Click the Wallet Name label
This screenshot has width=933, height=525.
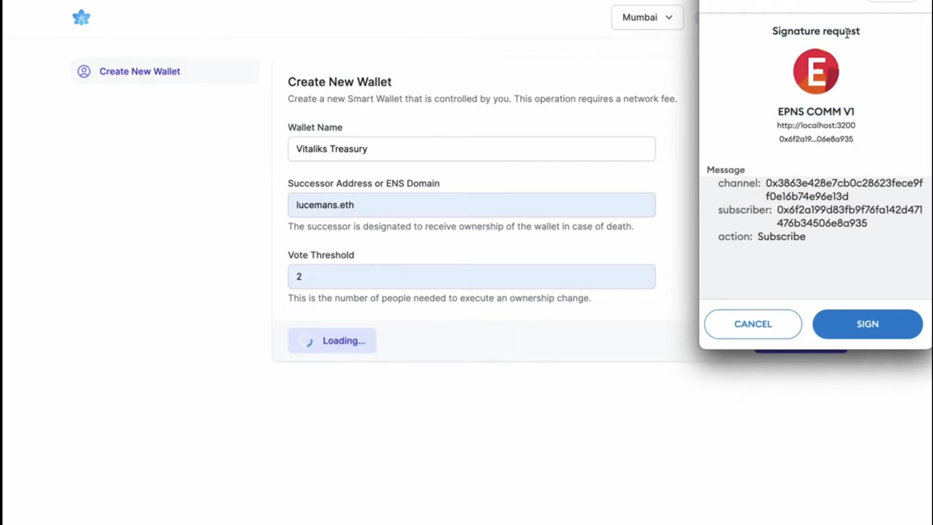click(x=315, y=127)
